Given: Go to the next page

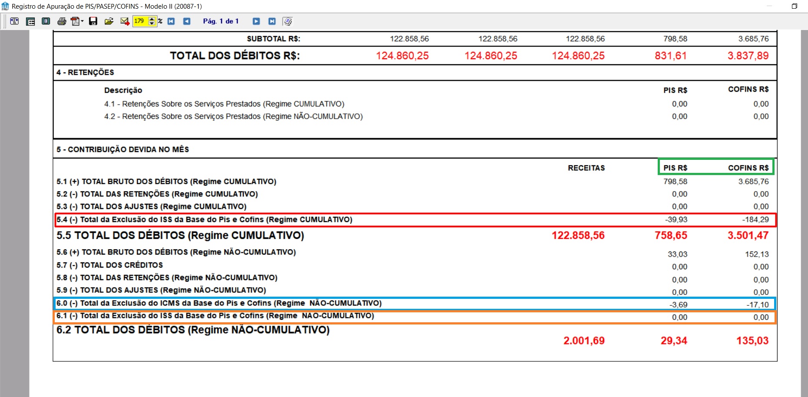Looking at the screenshot, I should tap(256, 21).
